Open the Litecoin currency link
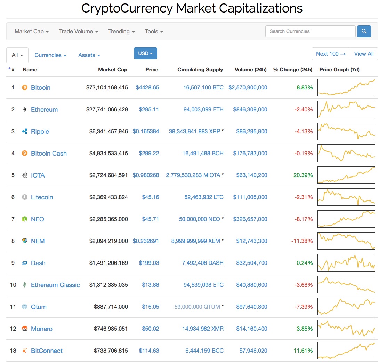The width and height of the screenshot is (378, 362). pyautogui.click(x=42, y=197)
